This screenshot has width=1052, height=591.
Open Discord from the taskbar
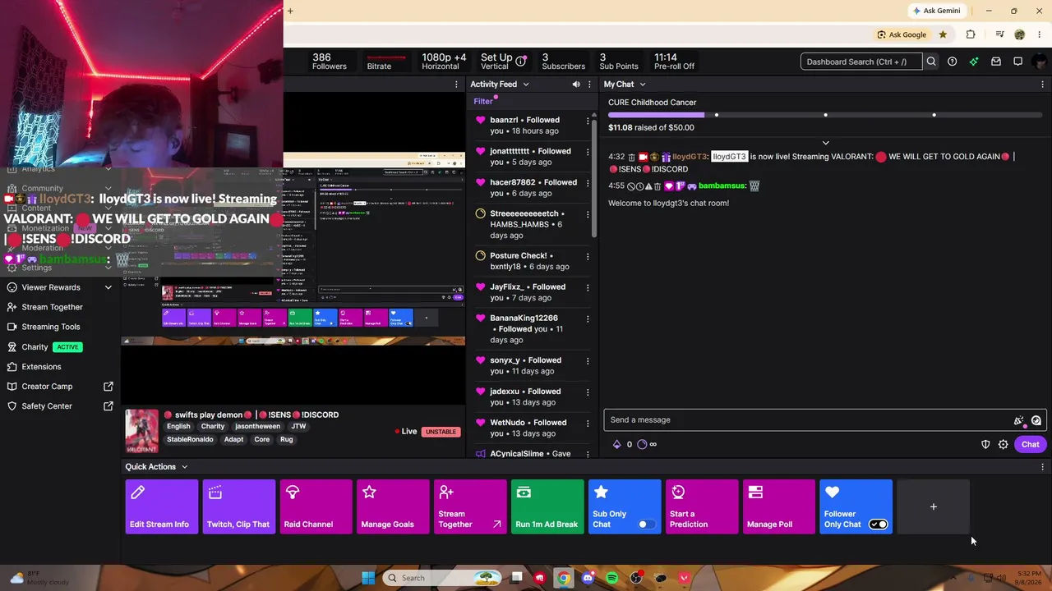pyautogui.click(x=588, y=578)
